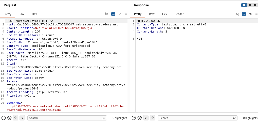Click the 'HTTP/2 200 OK' status line

click(149, 21)
